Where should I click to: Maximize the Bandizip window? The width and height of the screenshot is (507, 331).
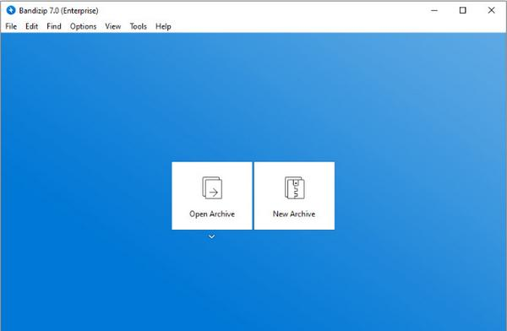pyautogui.click(x=463, y=10)
